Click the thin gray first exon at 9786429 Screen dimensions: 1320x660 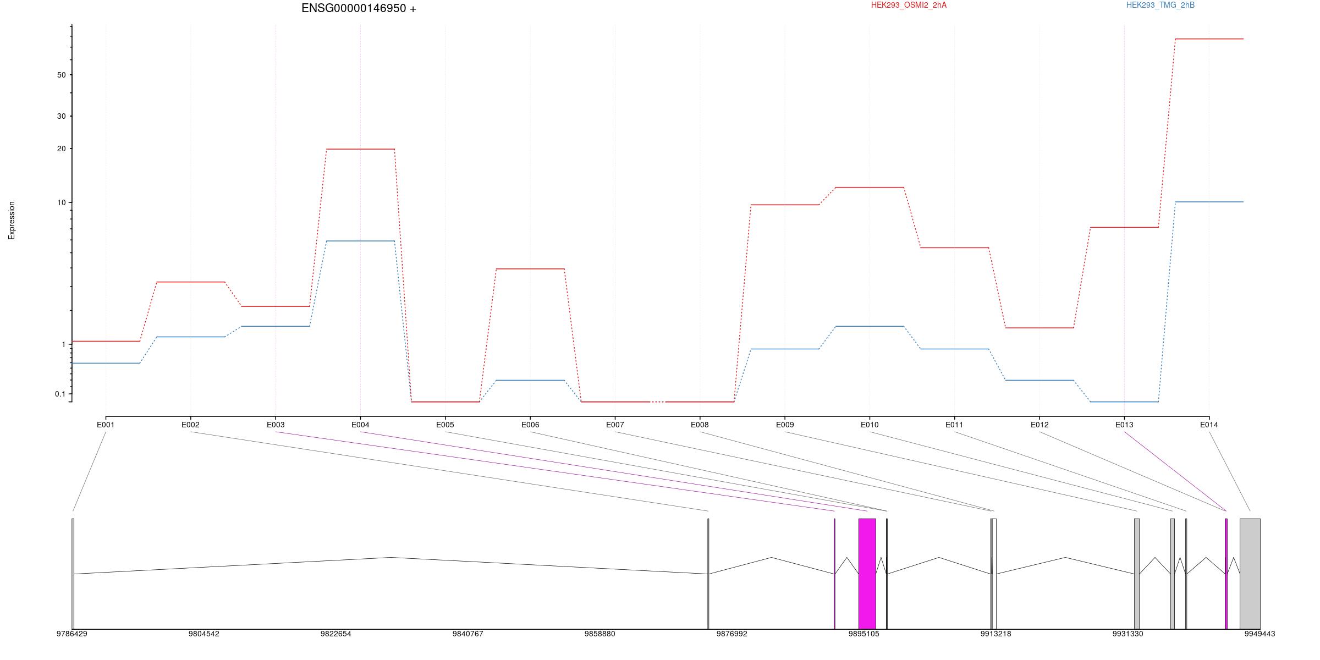pos(73,574)
